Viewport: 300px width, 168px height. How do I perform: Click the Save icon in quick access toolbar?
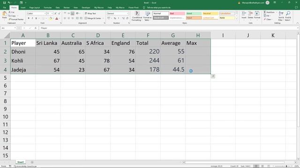tap(4, 3)
